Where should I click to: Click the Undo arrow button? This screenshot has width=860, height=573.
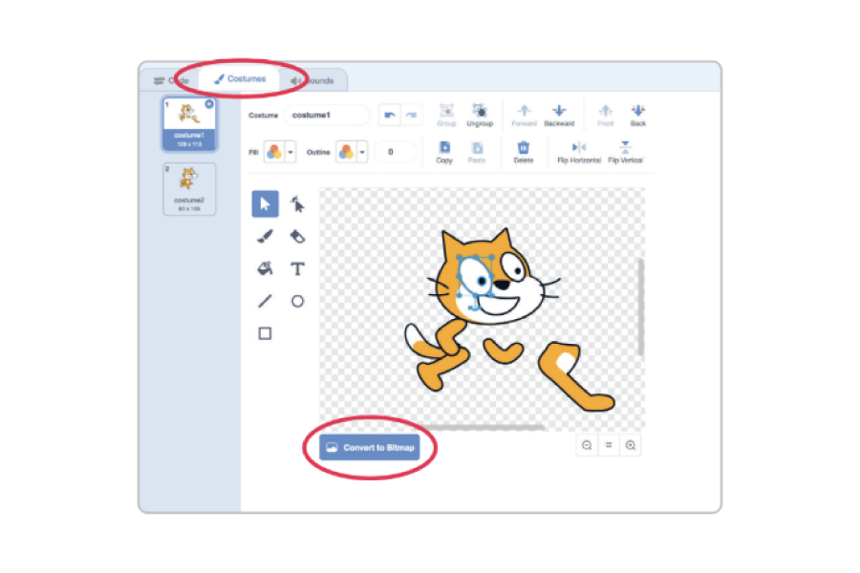(x=389, y=115)
